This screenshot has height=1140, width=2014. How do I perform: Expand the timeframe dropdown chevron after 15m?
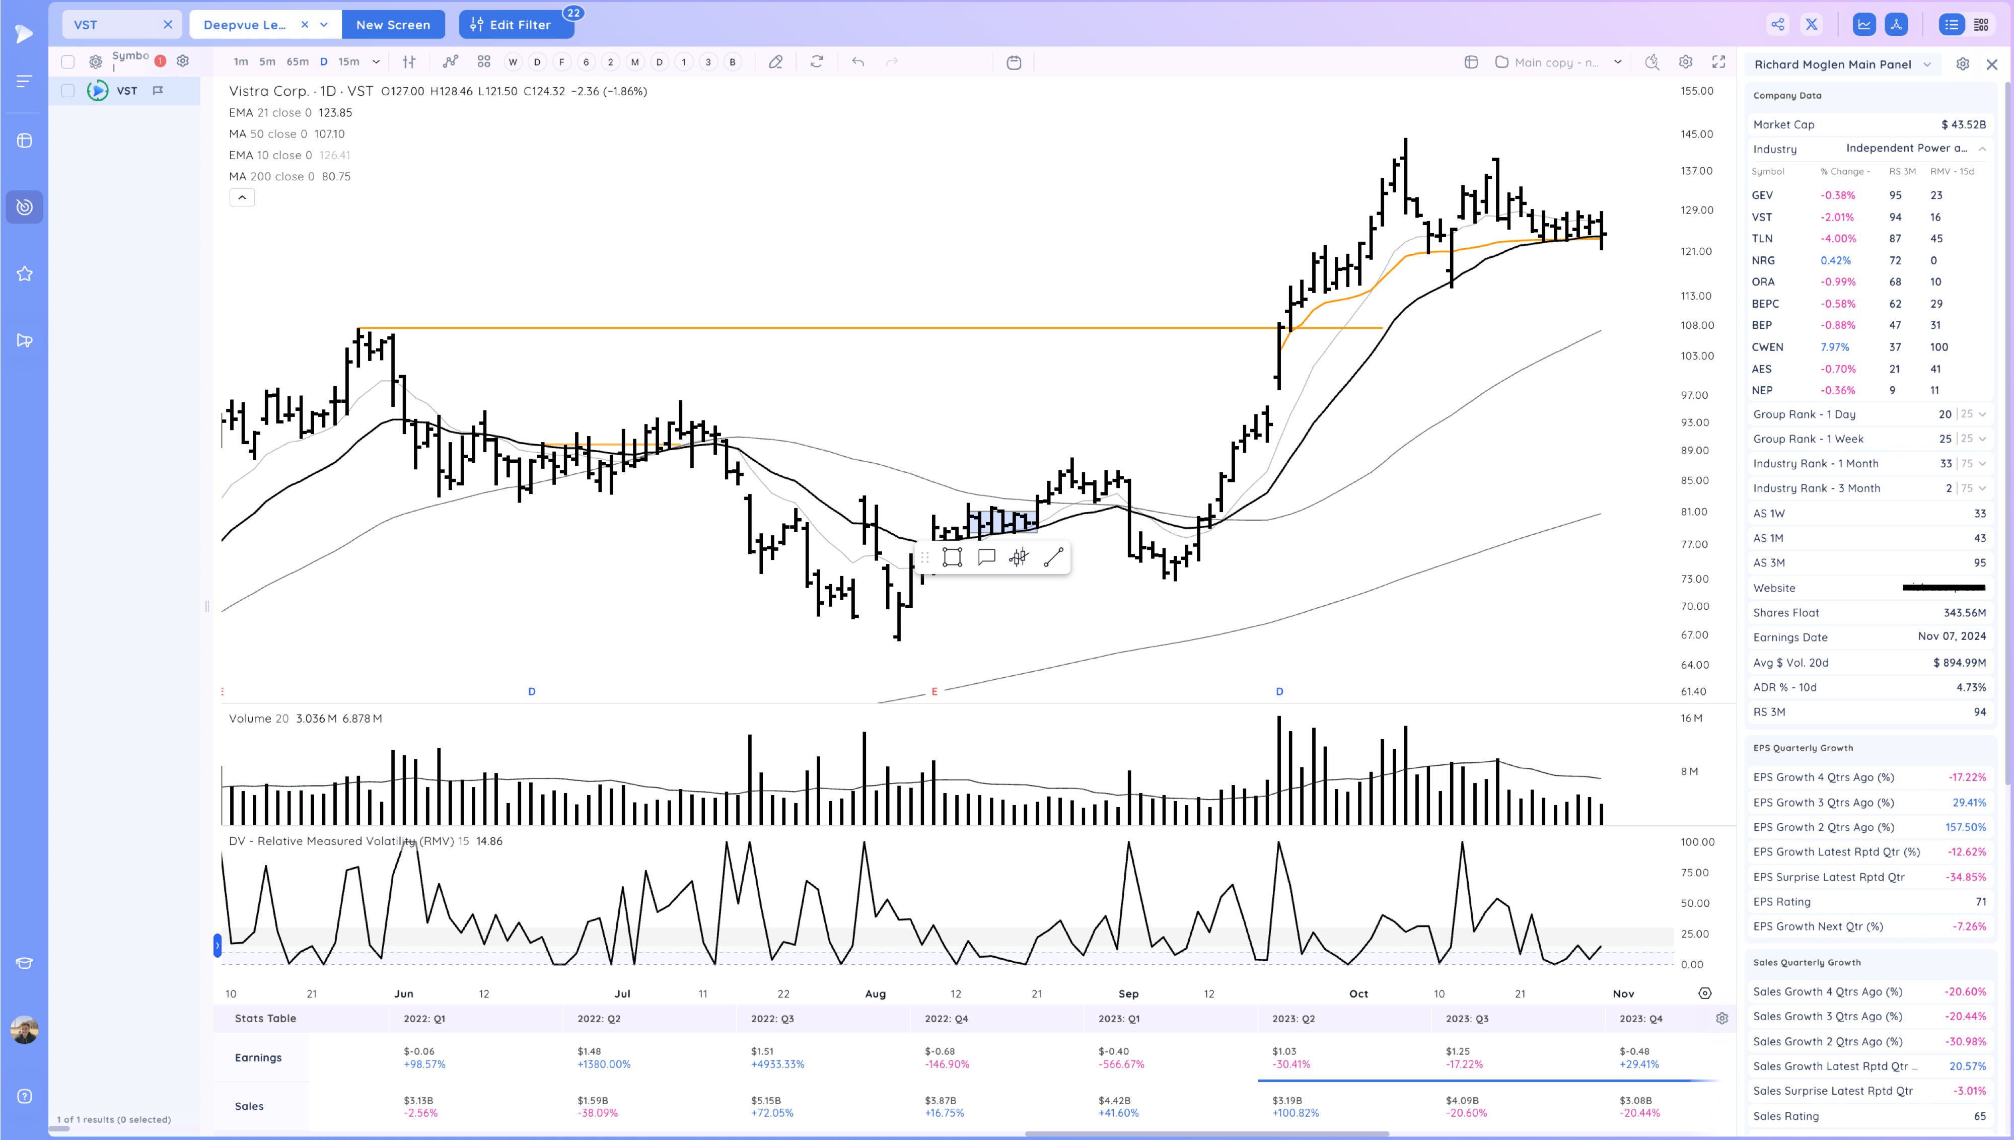pyautogui.click(x=376, y=62)
